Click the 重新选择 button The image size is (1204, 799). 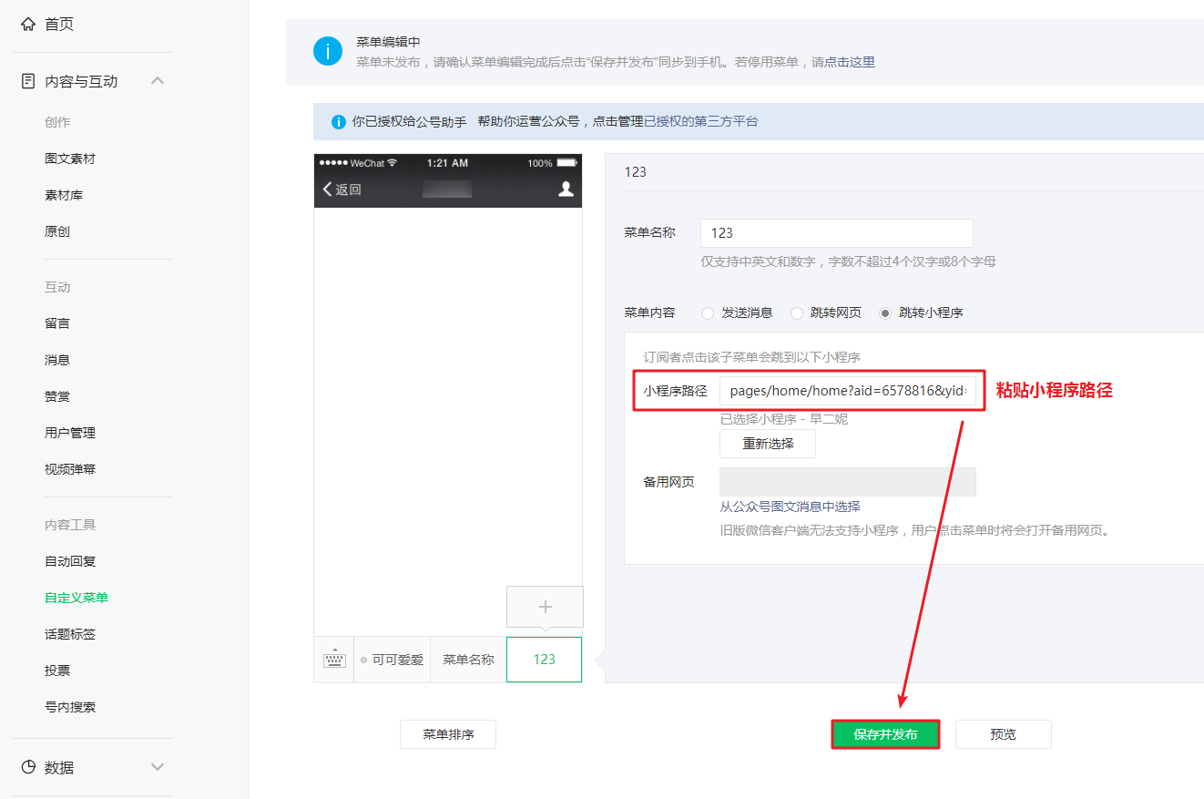coord(768,444)
